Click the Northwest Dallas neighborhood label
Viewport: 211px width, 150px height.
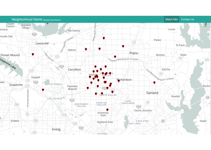[81, 105]
